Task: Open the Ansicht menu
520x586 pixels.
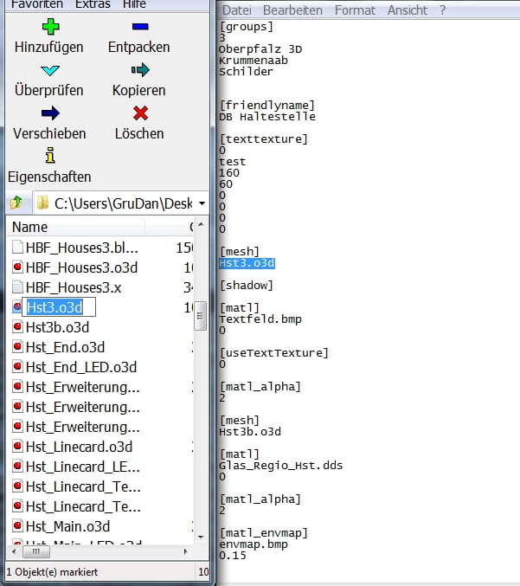Action: [x=406, y=10]
